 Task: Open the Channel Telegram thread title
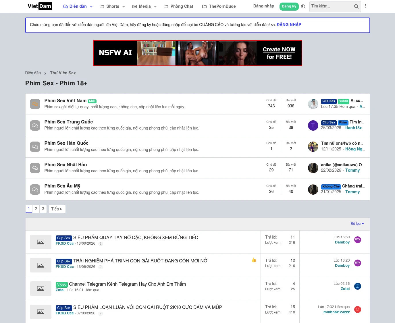tap(127, 284)
